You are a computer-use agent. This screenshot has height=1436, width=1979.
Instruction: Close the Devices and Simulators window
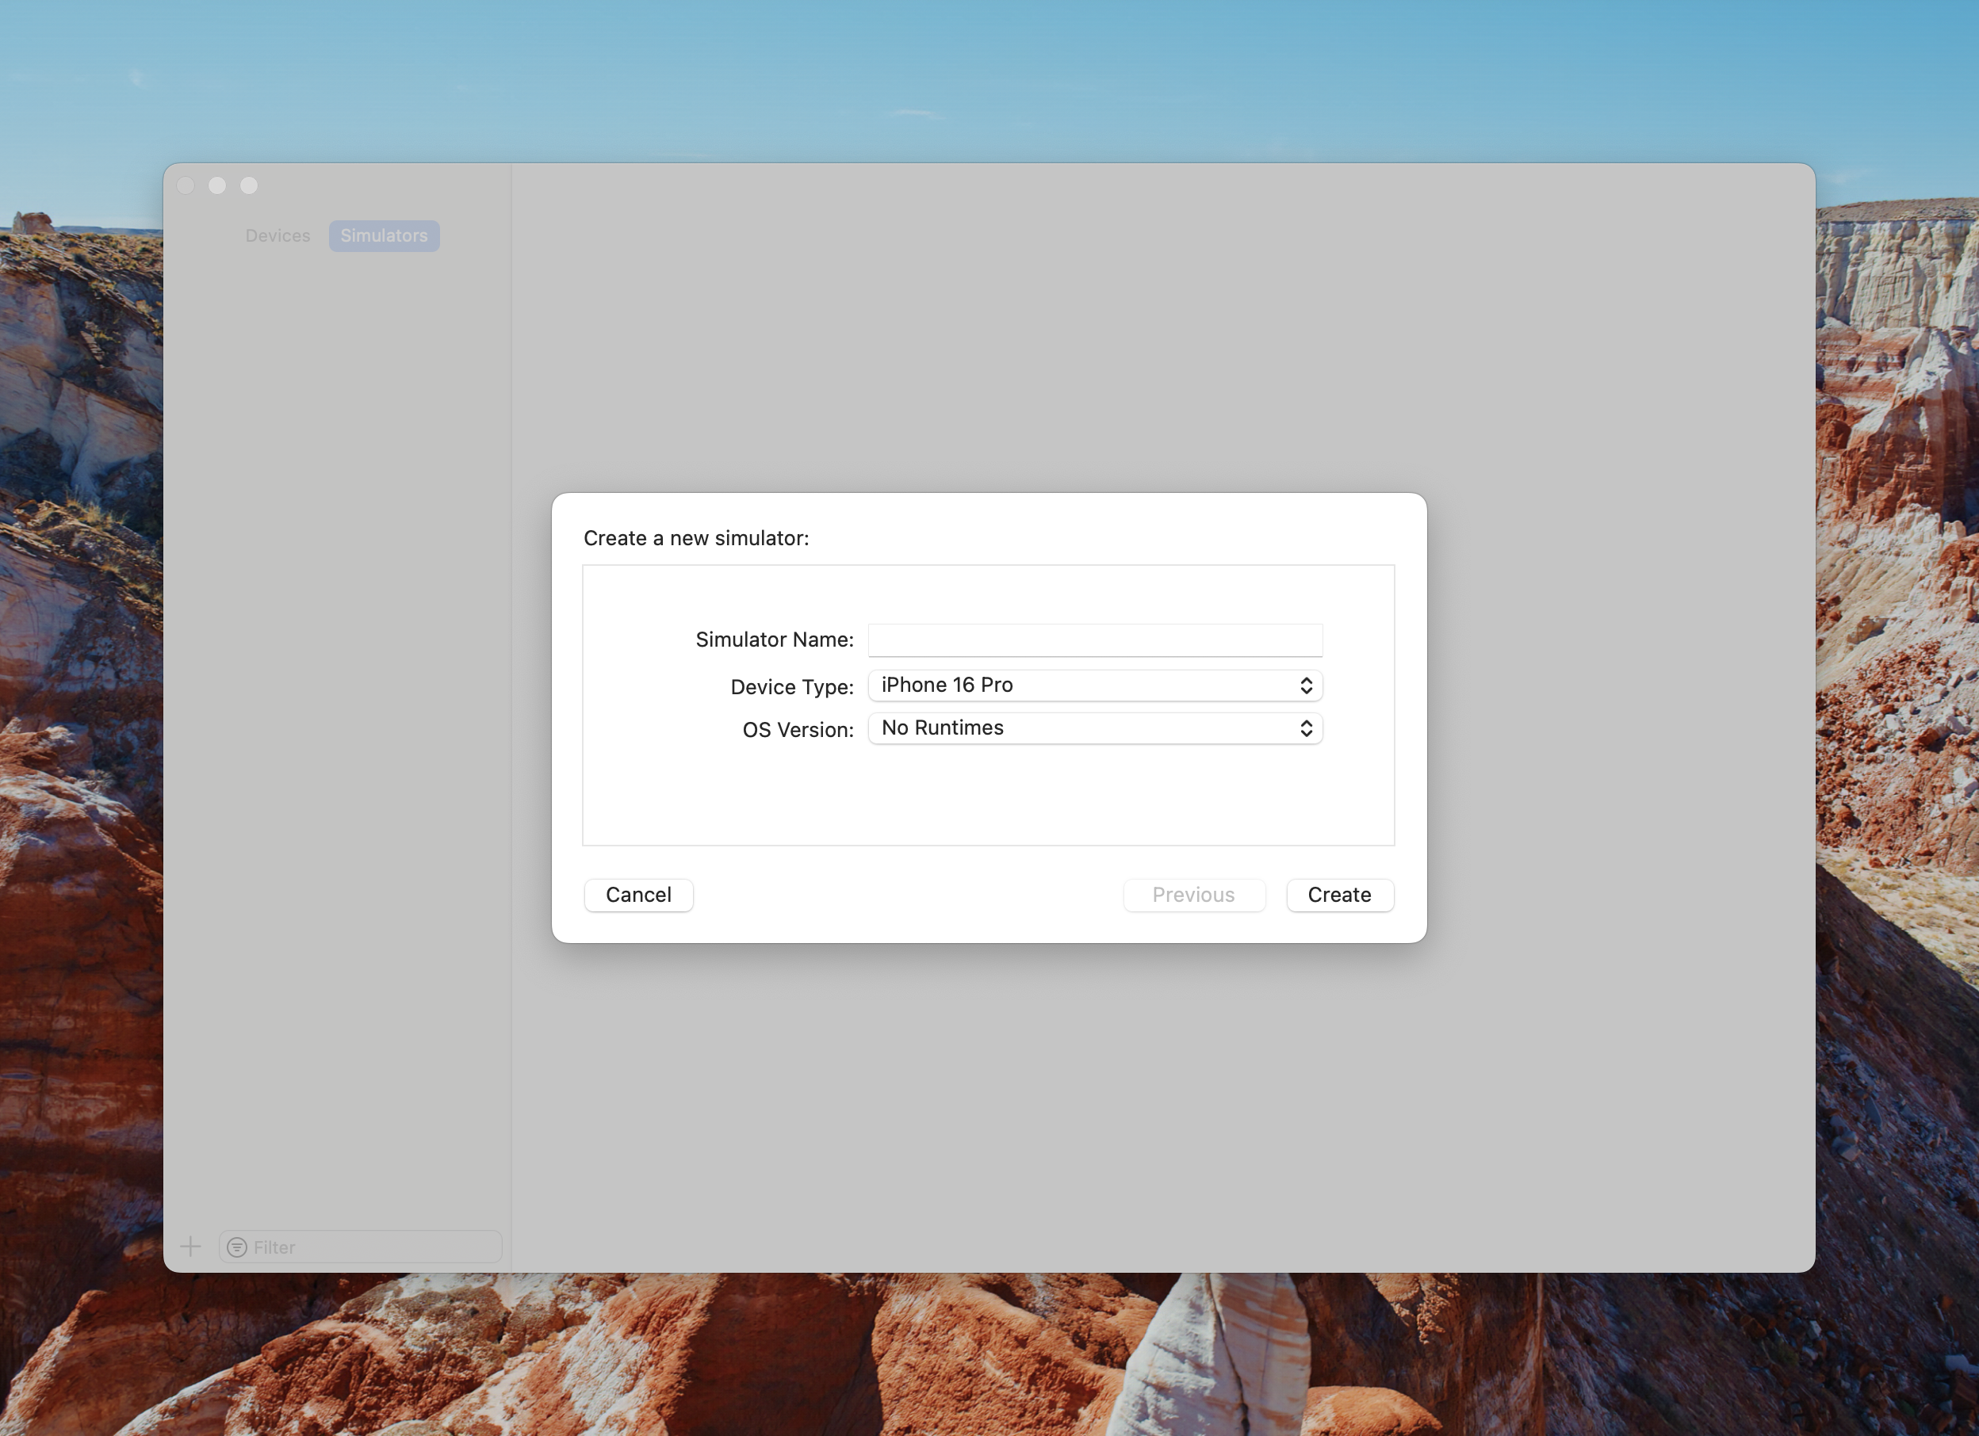tap(186, 185)
